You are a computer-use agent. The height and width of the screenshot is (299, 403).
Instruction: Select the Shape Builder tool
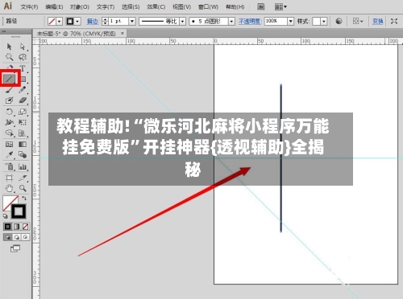9,133
